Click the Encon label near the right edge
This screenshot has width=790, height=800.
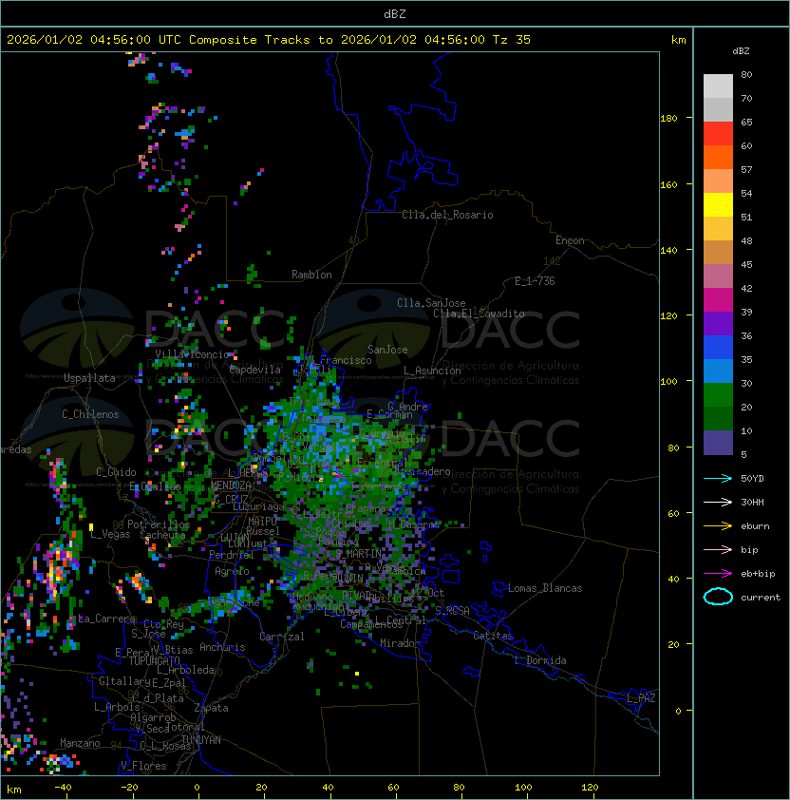pyautogui.click(x=570, y=240)
